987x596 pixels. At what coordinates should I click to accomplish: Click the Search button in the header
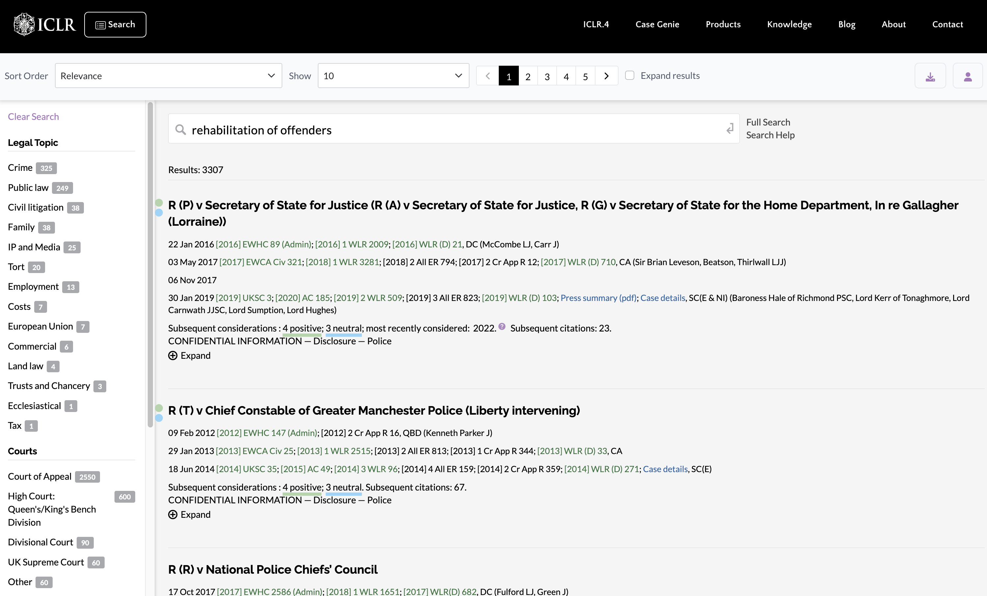click(115, 24)
